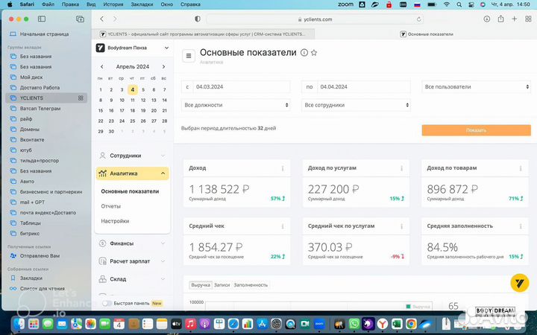Go to next month in calendar
This screenshot has height=335, width=537.
163,67
